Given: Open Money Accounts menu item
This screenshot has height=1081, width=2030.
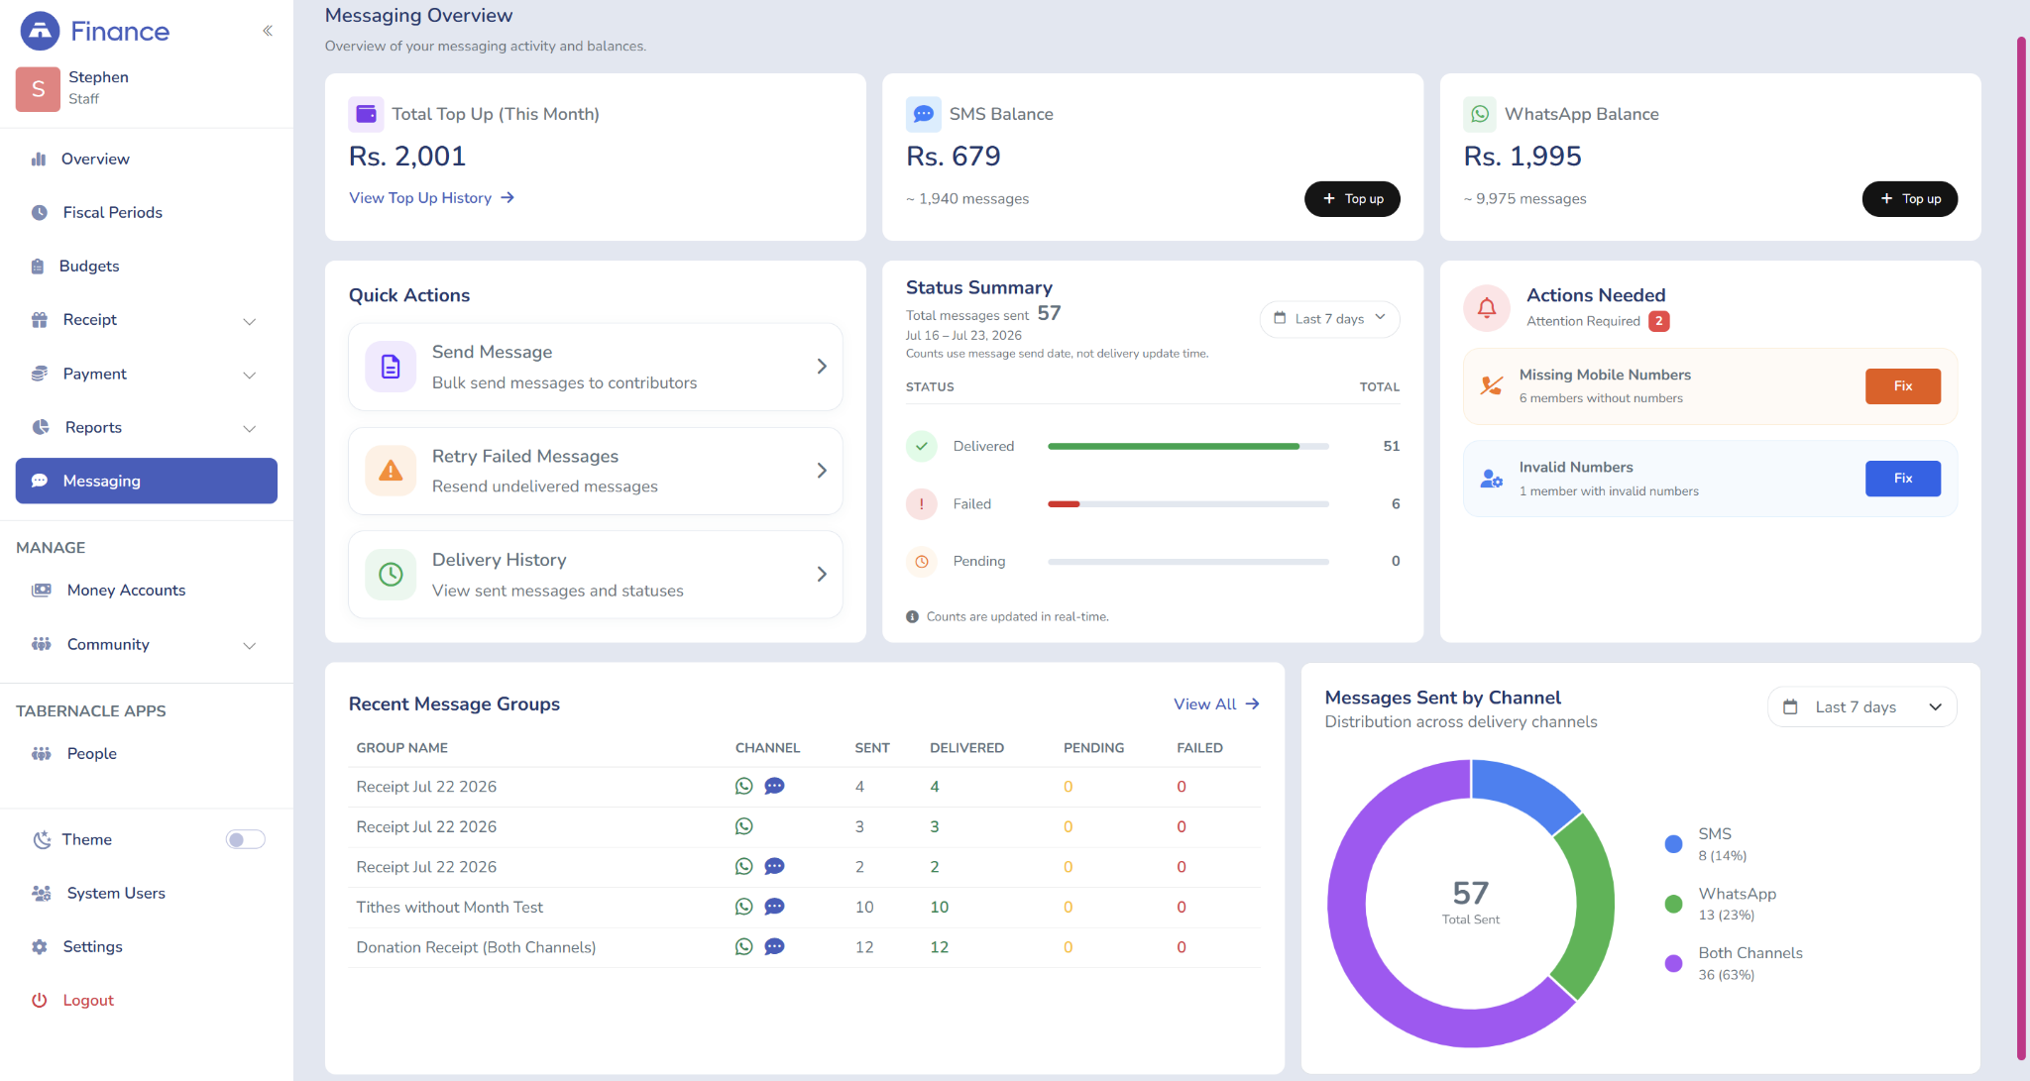Looking at the screenshot, I should pos(147,590).
